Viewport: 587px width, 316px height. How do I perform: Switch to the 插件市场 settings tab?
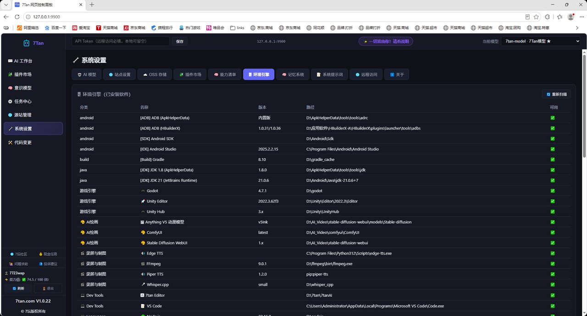point(190,74)
